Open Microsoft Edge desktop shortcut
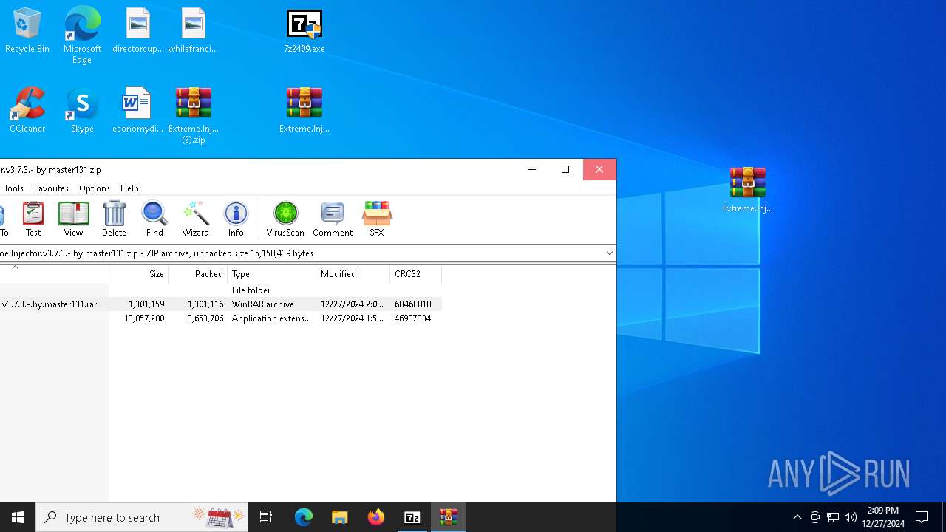 point(82,35)
